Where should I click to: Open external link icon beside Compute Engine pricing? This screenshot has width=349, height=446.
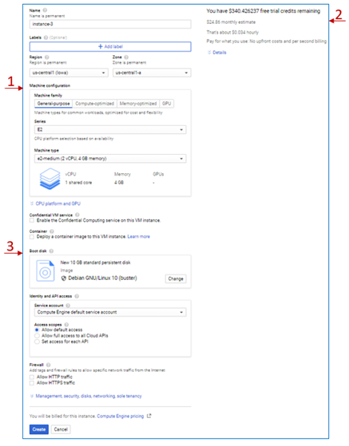149,416
